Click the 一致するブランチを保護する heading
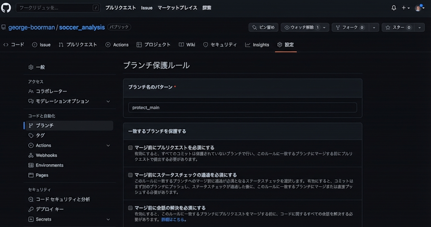This screenshot has width=431, height=227. 157,131
